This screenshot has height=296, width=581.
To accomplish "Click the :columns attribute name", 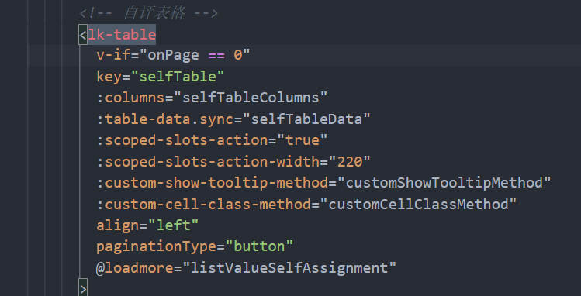I will 130,98.
